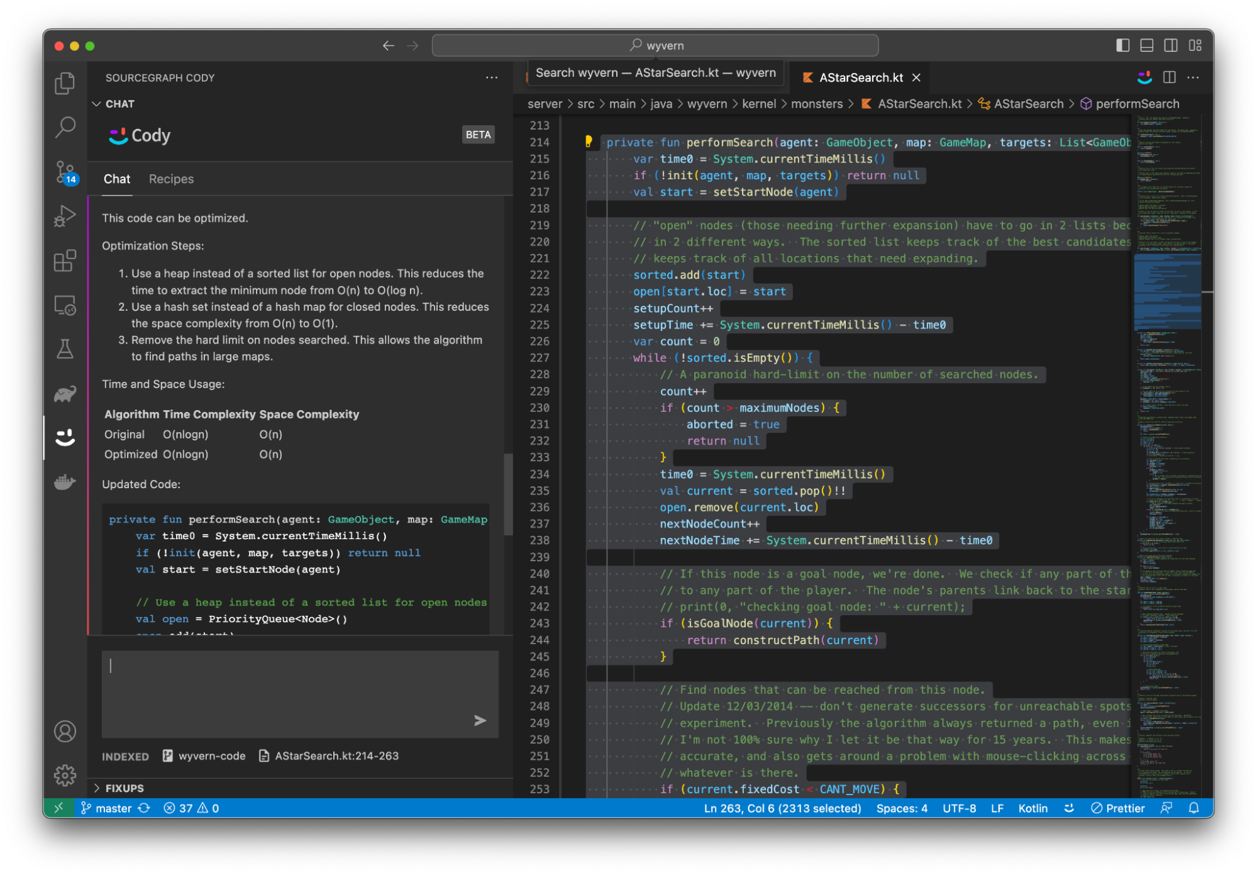Click AStarSearch.kt:214-263 context file
This screenshot has width=1257, height=875.
[329, 756]
